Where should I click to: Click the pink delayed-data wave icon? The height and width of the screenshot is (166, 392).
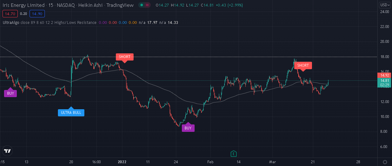click(x=147, y=5)
